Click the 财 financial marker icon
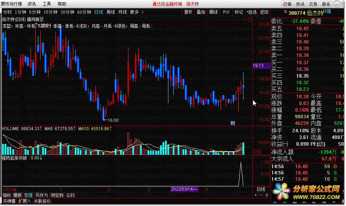This screenshot has height=206, width=346. [x=233, y=123]
